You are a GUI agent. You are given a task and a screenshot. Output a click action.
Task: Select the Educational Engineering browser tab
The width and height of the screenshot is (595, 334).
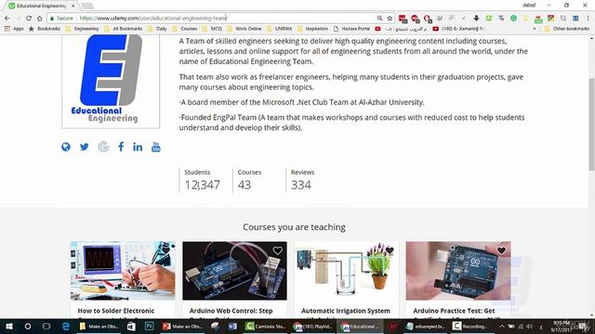coord(41,6)
